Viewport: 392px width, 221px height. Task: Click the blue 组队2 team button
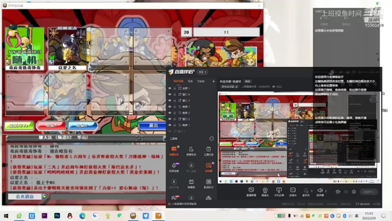82,126
